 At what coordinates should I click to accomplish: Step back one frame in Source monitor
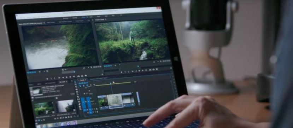click(64, 77)
